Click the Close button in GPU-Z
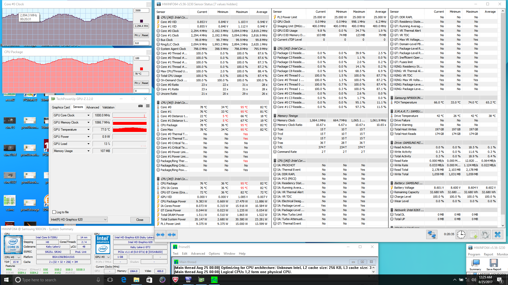 pos(140,220)
